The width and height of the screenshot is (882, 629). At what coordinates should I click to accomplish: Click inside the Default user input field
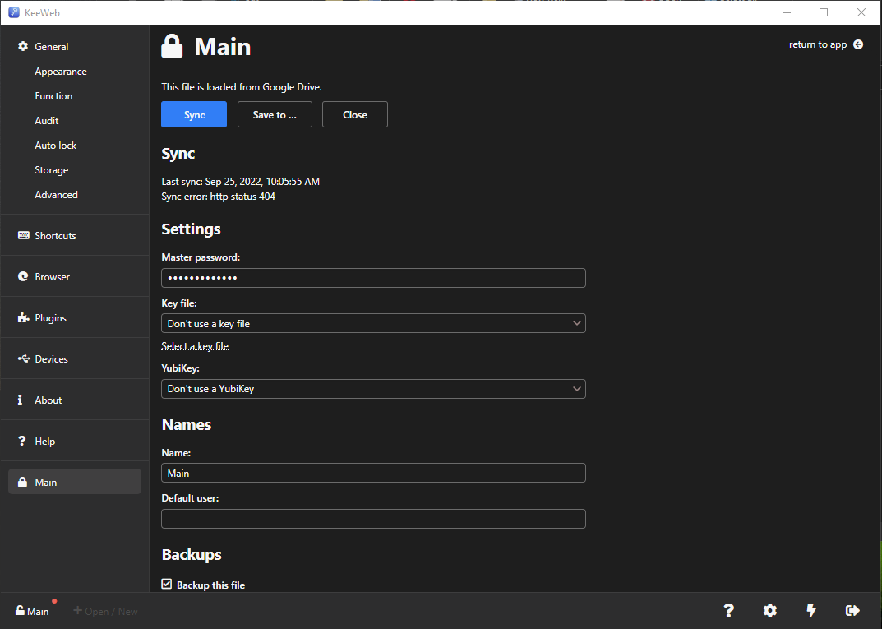pyautogui.click(x=373, y=519)
